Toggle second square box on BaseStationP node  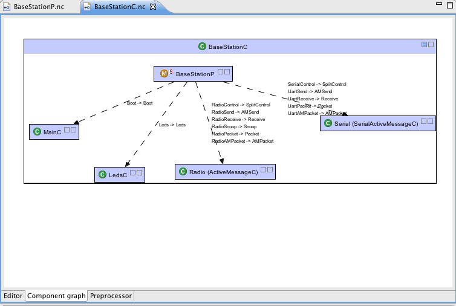point(227,71)
